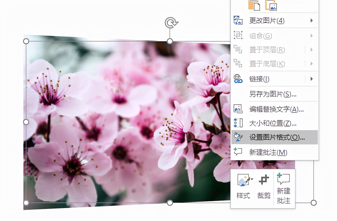Click the globe Link (链接) icon

point(238,79)
